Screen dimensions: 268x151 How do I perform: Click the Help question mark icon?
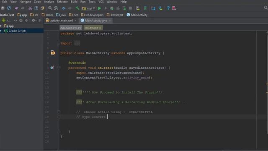168,8
